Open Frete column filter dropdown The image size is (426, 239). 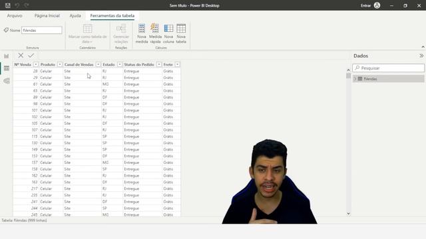[x=178, y=64]
